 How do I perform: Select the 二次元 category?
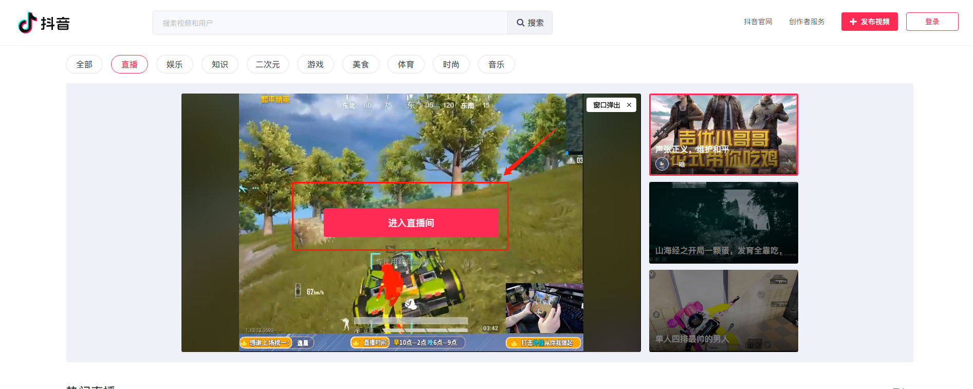tap(268, 64)
